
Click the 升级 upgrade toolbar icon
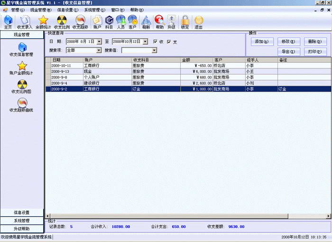[x=172, y=22]
